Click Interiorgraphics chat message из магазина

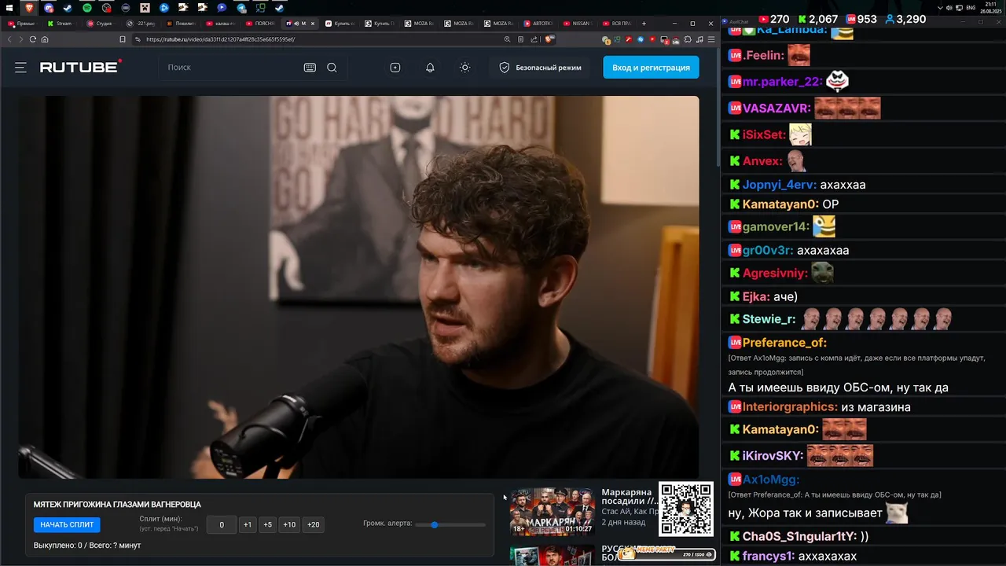876,407
